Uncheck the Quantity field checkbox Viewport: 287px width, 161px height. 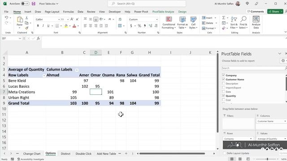[223, 96]
